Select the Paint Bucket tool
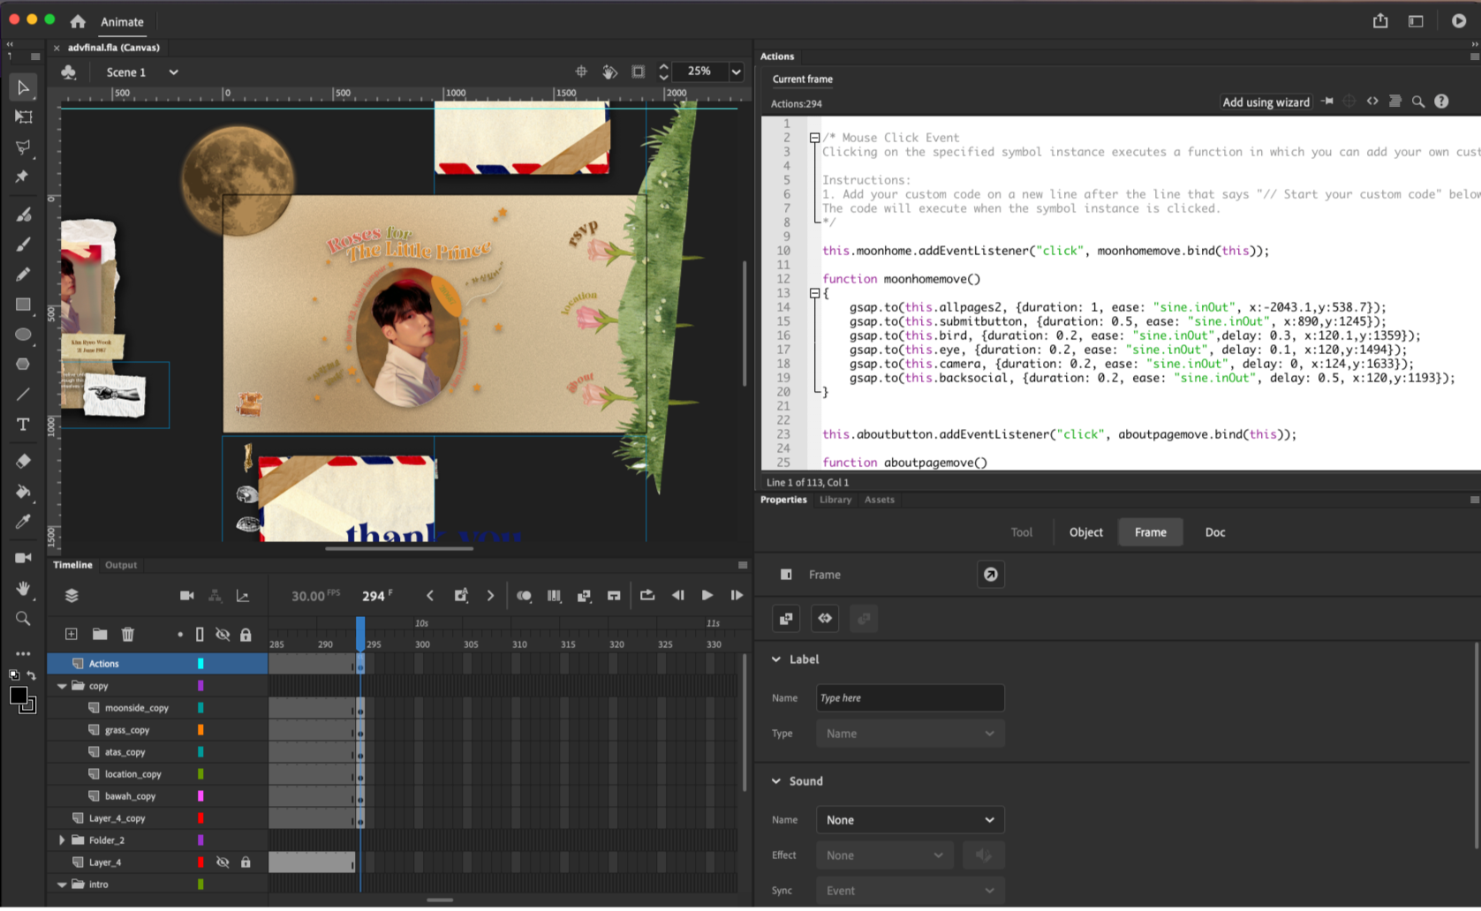Screen dimensions: 1481x911 pos(23,492)
